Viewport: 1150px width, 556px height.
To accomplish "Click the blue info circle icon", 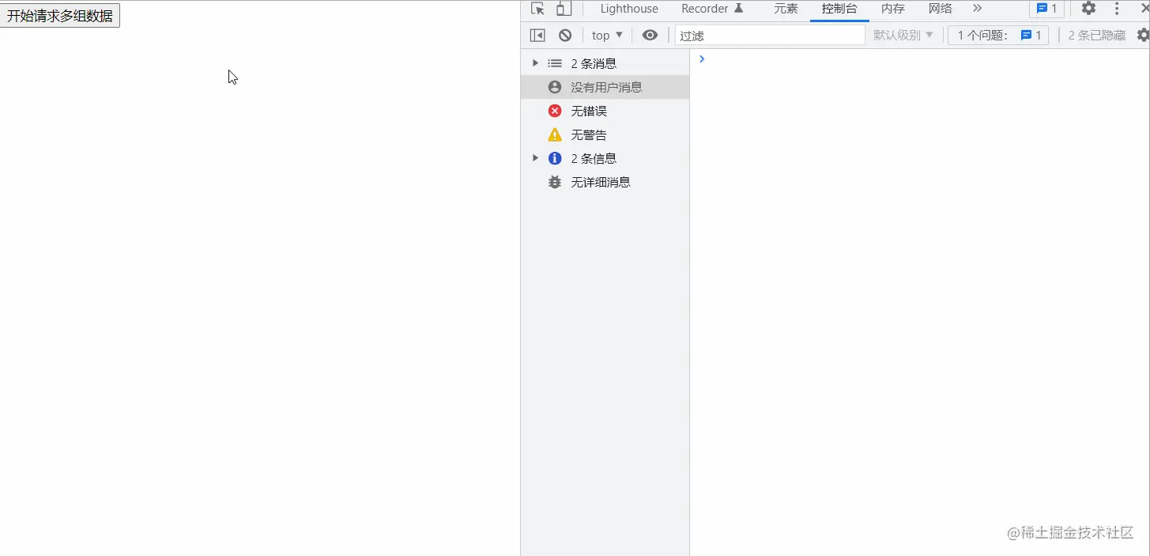I will point(555,158).
